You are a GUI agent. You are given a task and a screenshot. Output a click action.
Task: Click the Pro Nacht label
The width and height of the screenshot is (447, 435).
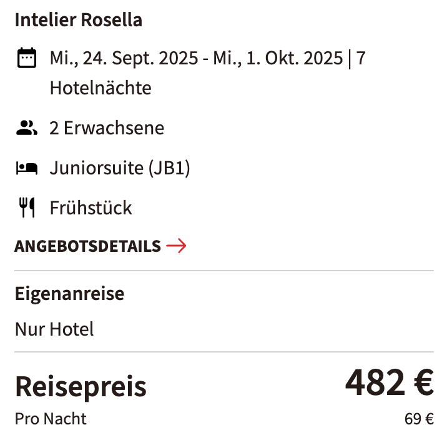click(51, 419)
